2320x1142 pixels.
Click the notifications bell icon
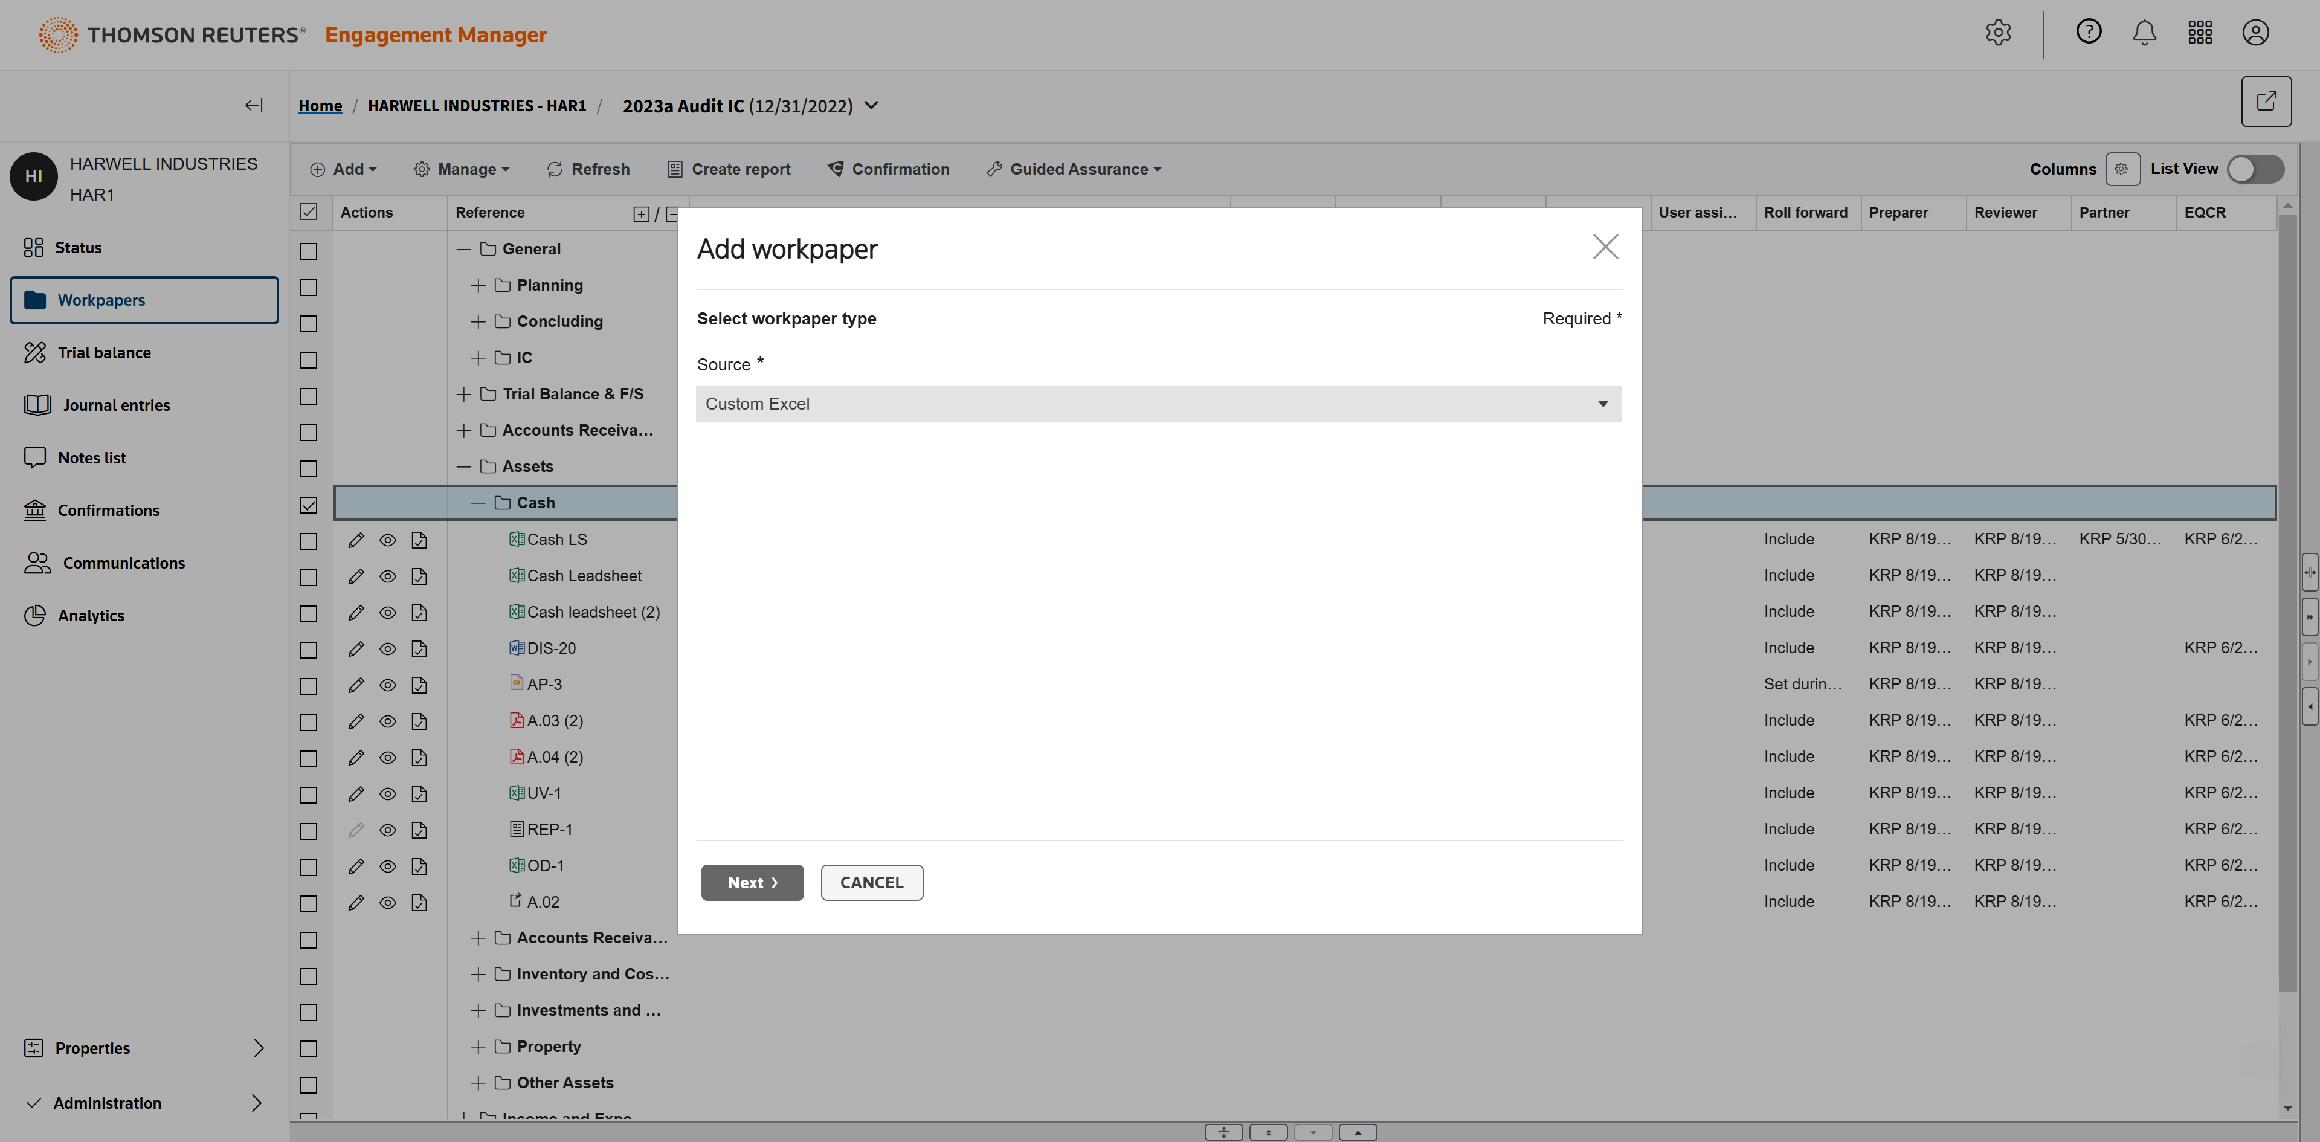pos(2144,33)
